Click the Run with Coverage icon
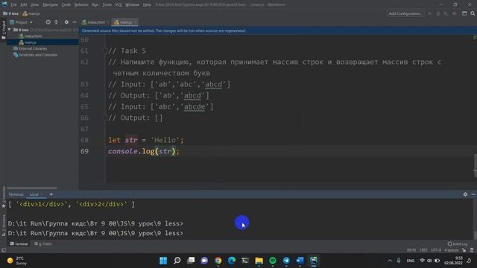This screenshot has height=268, width=477. (446, 13)
